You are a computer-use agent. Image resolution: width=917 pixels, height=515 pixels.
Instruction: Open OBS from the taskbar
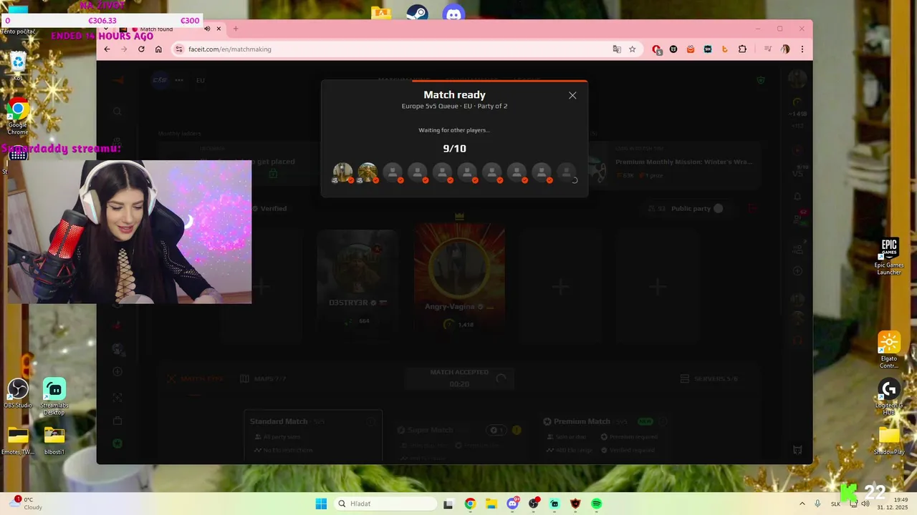pyautogui.click(x=534, y=504)
